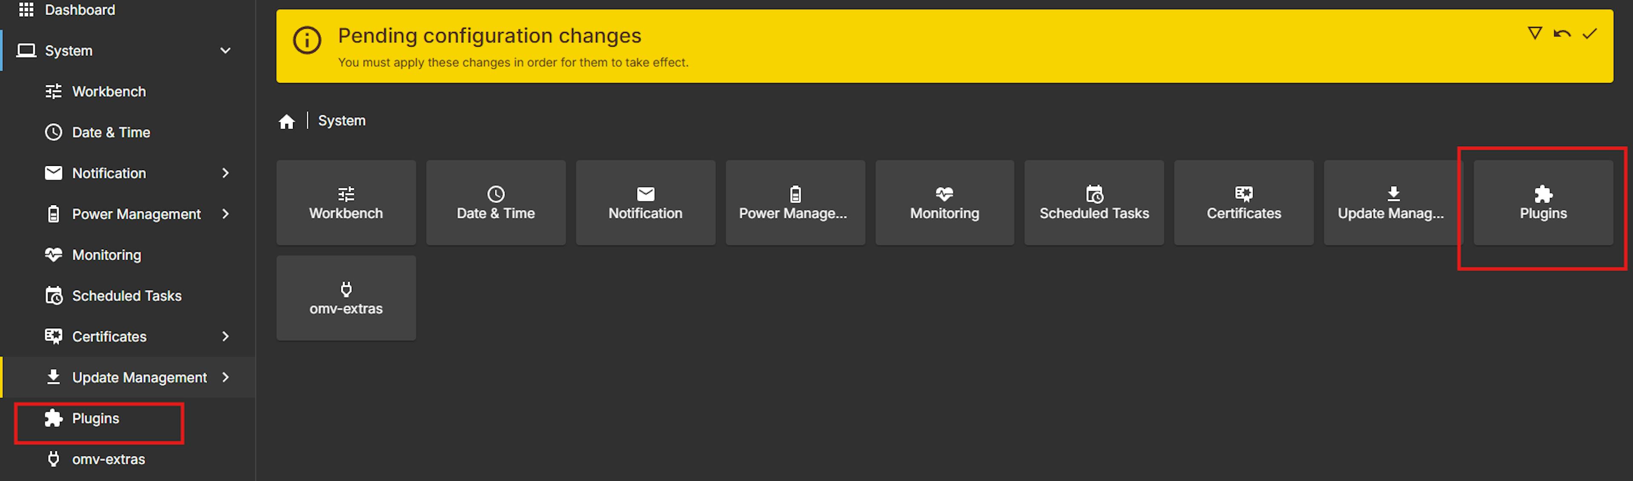Image resolution: width=1633 pixels, height=481 pixels.
Task: Click the Monitoring icon in grid
Action: (x=942, y=203)
